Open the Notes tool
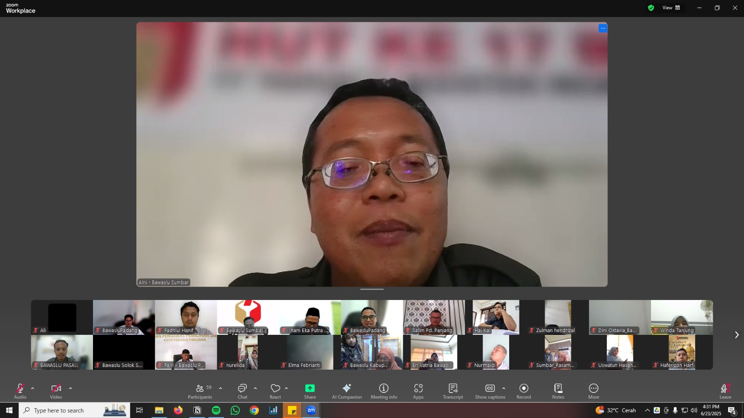Screen dimensions: 744x418 point(558,391)
